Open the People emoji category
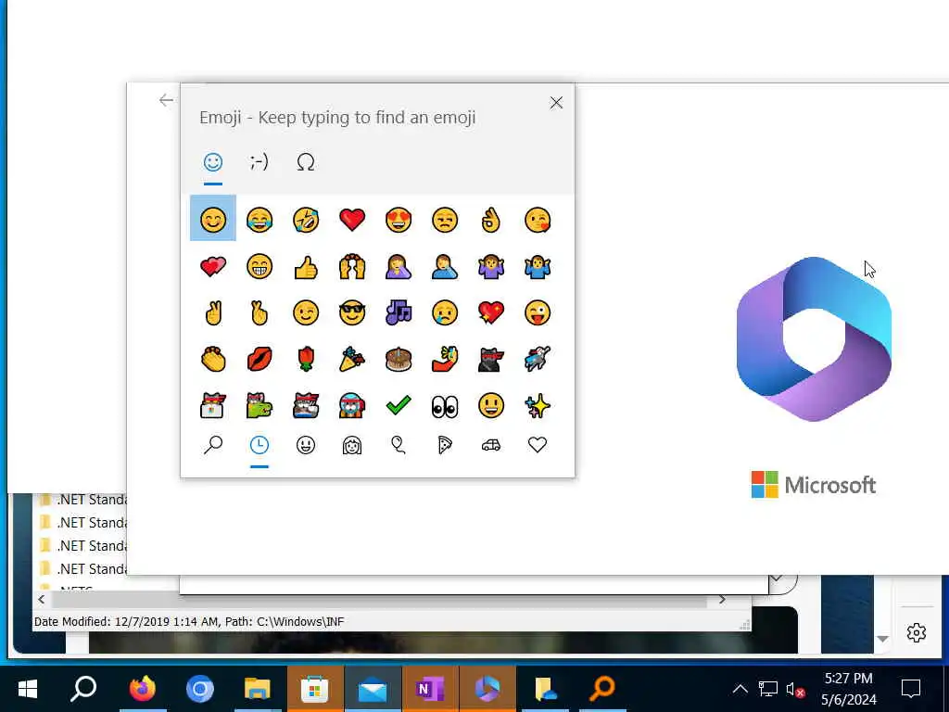This screenshot has width=949, height=712. point(352,446)
